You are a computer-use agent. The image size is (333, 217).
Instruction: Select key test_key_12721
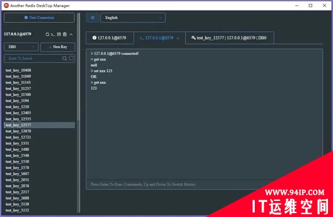(x=39, y=138)
